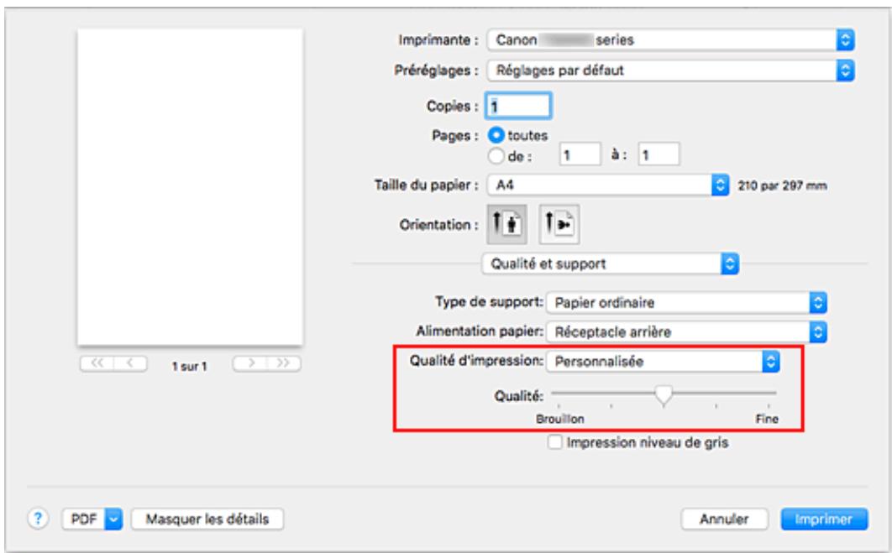
Task: Click the 'Brouillon' slider label
Action: [x=559, y=419]
